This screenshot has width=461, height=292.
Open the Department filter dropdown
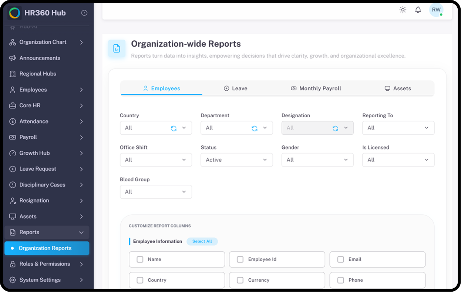[237, 128]
